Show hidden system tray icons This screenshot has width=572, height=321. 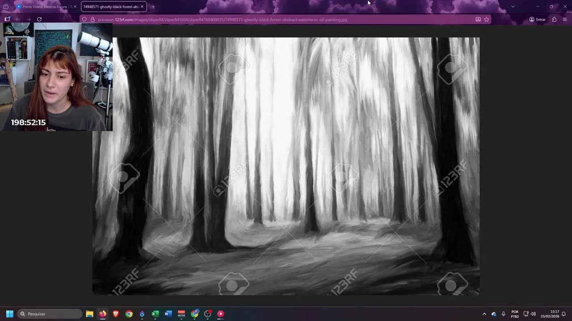(484, 314)
